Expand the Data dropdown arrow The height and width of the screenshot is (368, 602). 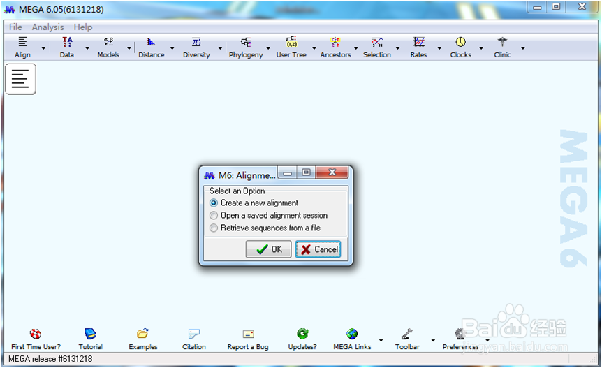coord(87,48)
